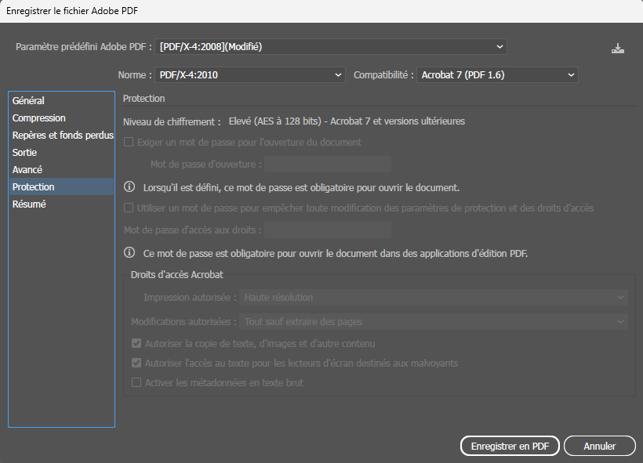Expand the 'Modifications autorisées' dropdown

tap(434, 322)
